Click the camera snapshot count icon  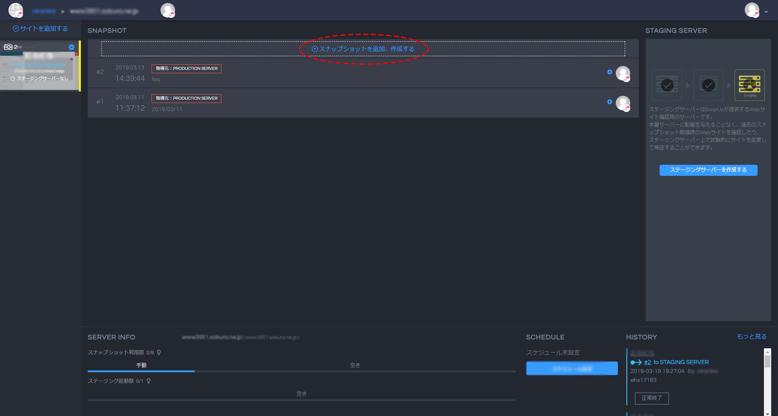[x=9, y=47]
